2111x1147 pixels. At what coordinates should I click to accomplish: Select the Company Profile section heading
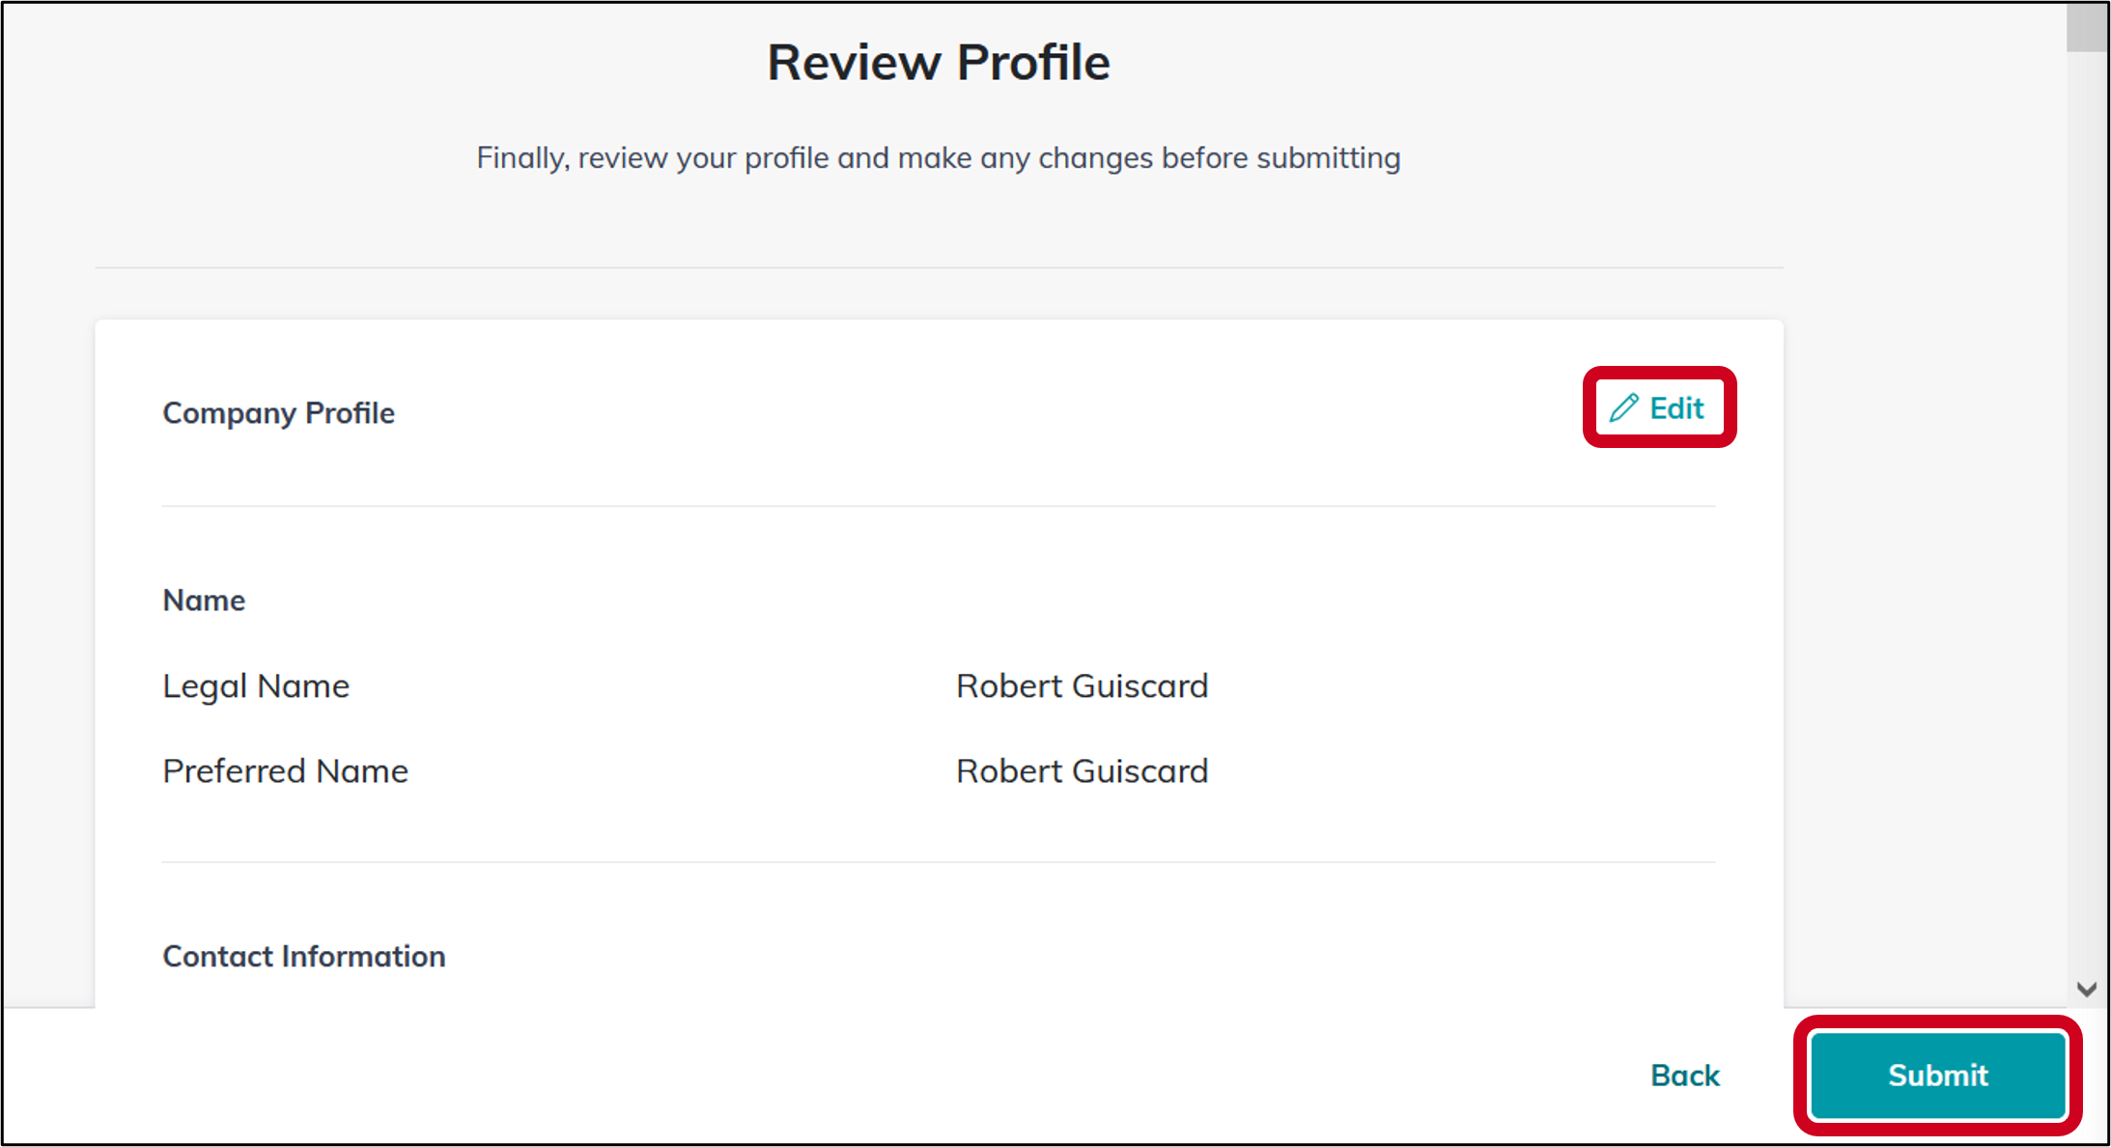tap(278, 412)
